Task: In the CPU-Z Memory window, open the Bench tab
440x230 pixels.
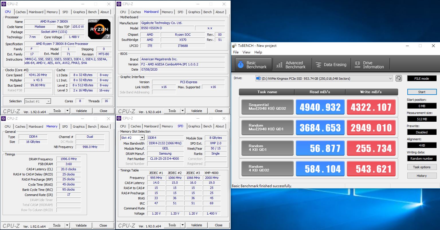Action: click(92, 127)
